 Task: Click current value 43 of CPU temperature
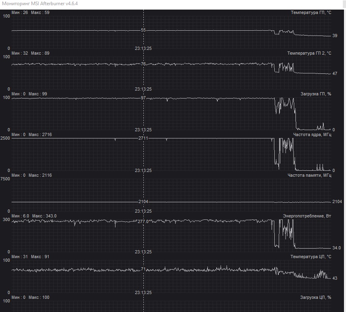pos(335,278)
